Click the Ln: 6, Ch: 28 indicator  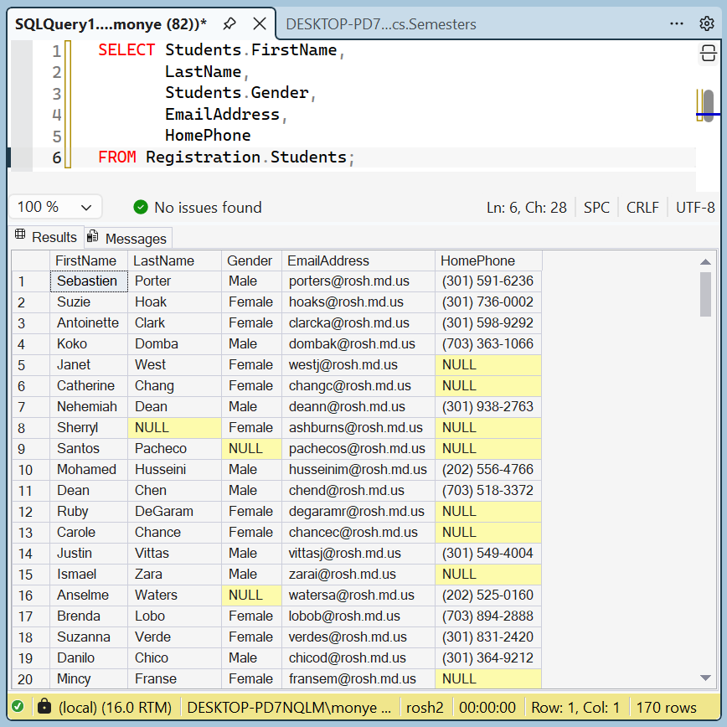point(526,207)
